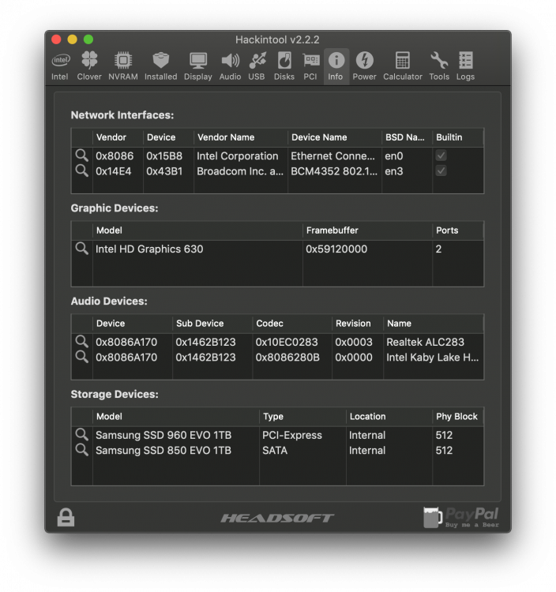Go to the Display section
The image size is (556, 592).
(x=198, y=66)
